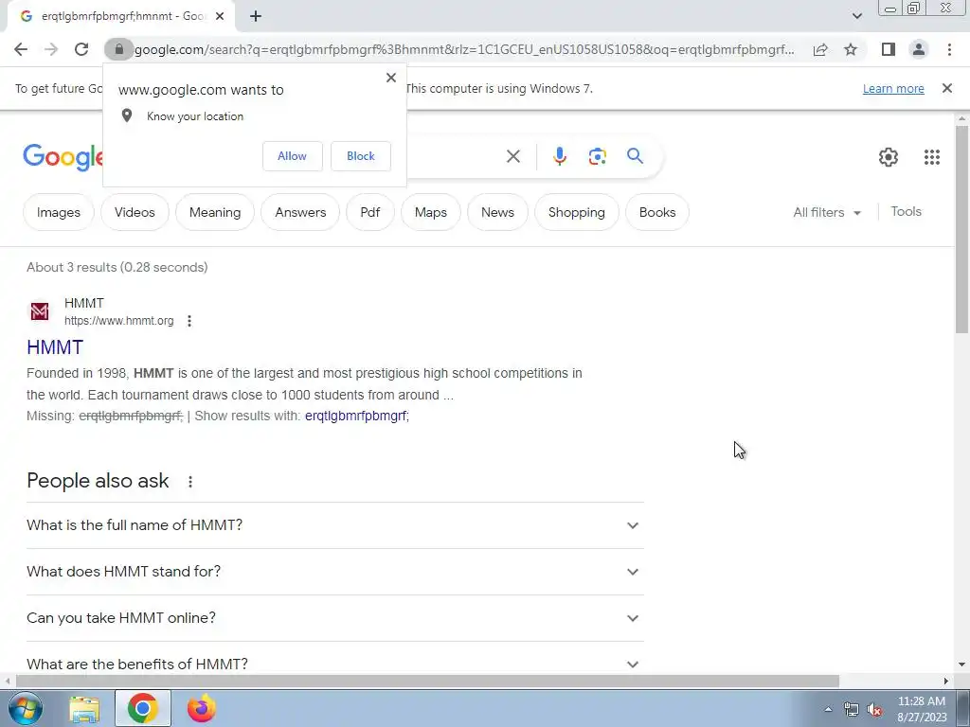This screenshot has width=970, height=727.
Task: Show results with erqtlgbmrfpbmgrf;
Action: pos(356,417)
